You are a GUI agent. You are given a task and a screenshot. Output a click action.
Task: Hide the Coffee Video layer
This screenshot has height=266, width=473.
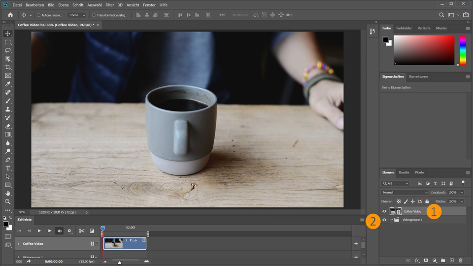tap(384, 211)
